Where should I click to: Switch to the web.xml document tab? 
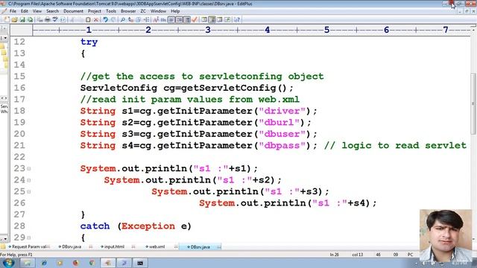coord(157,246)
